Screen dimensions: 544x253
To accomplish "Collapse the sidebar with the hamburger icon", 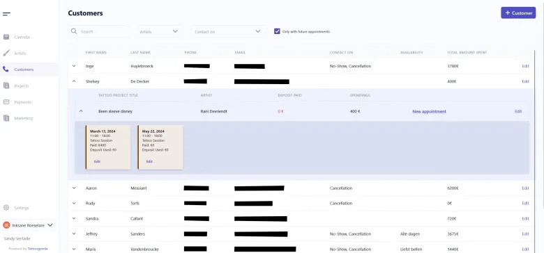I will click(x=6, y=14).
